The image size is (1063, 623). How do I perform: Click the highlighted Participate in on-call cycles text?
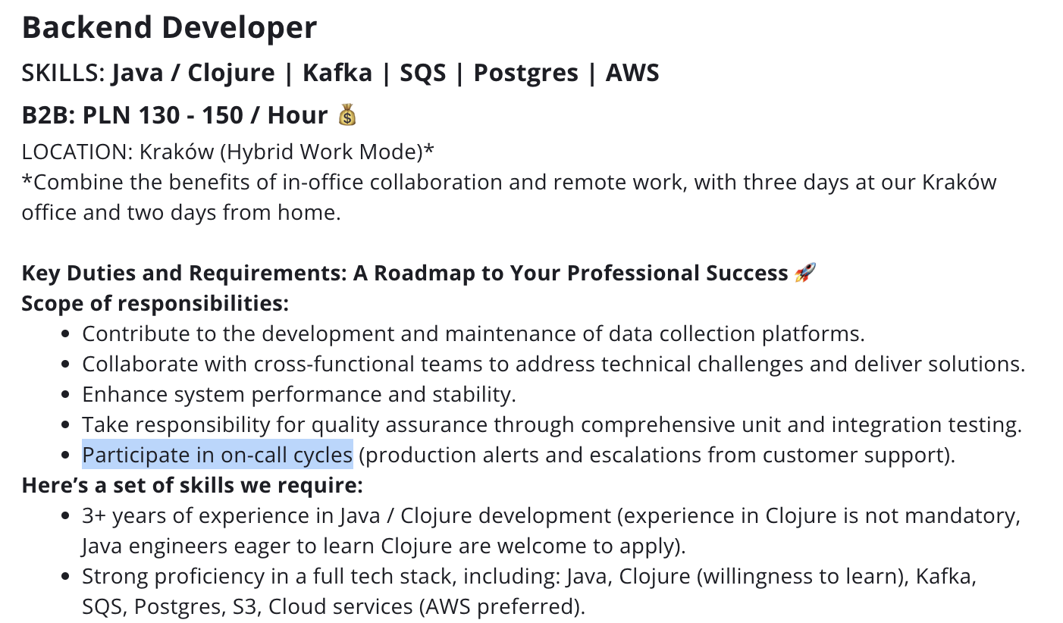[x=217, y=455]
